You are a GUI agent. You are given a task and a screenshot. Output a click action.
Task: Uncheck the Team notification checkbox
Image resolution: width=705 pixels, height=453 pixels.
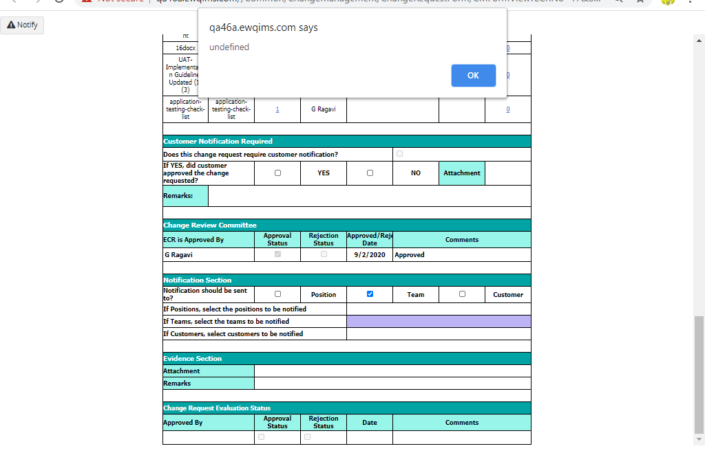(x=370, y=294)
